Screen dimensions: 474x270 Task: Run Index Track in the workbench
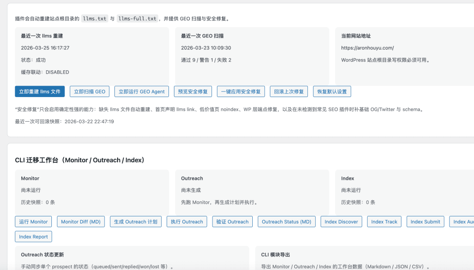click(x=384, y=221)
